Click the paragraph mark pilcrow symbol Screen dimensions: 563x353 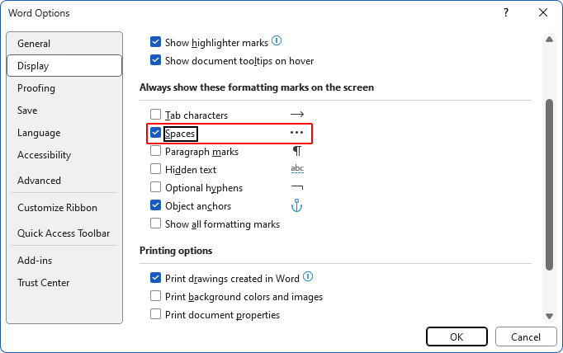(297, 151)
